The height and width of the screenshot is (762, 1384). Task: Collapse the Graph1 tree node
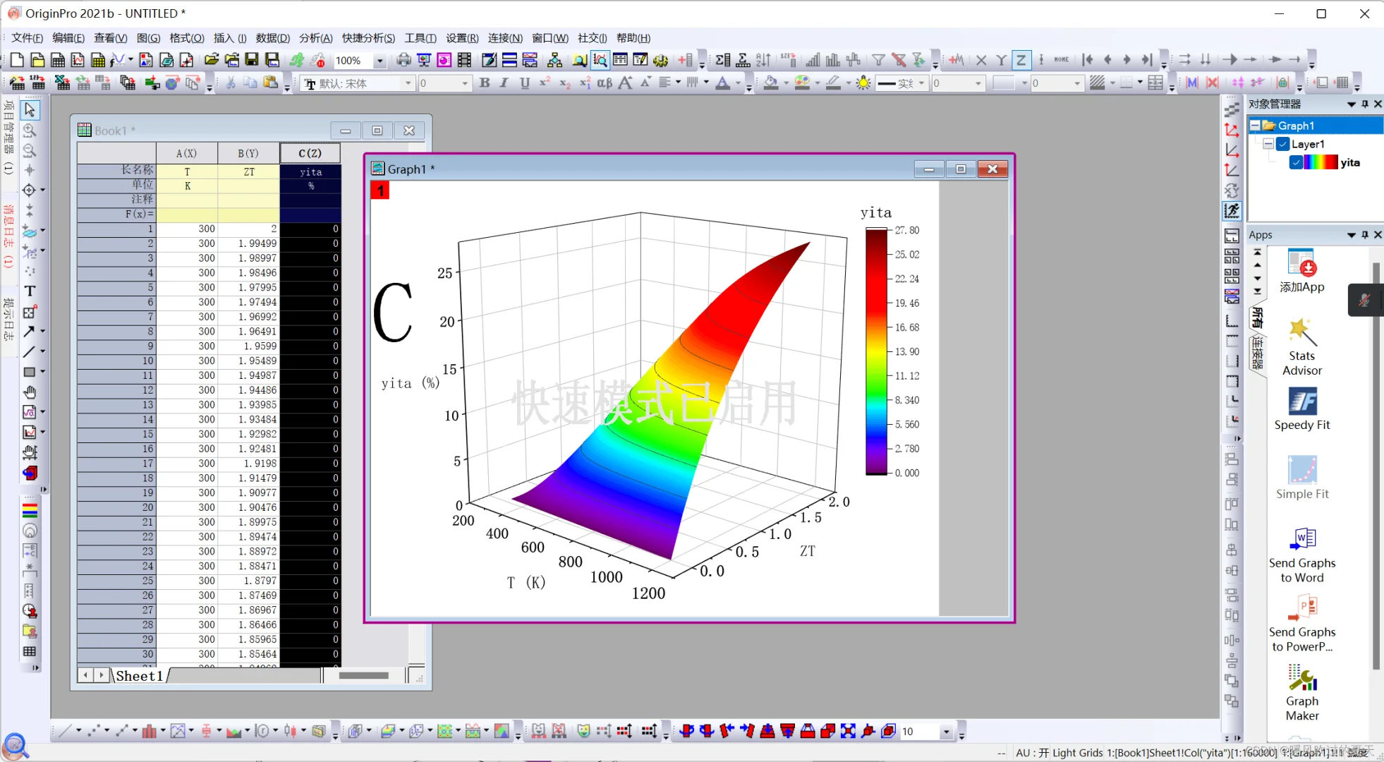coord(1255,126)
